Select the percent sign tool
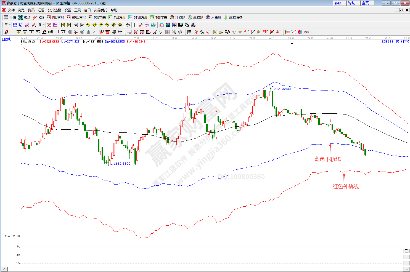This screenshot has height=272, width=410. coord(202,32)
